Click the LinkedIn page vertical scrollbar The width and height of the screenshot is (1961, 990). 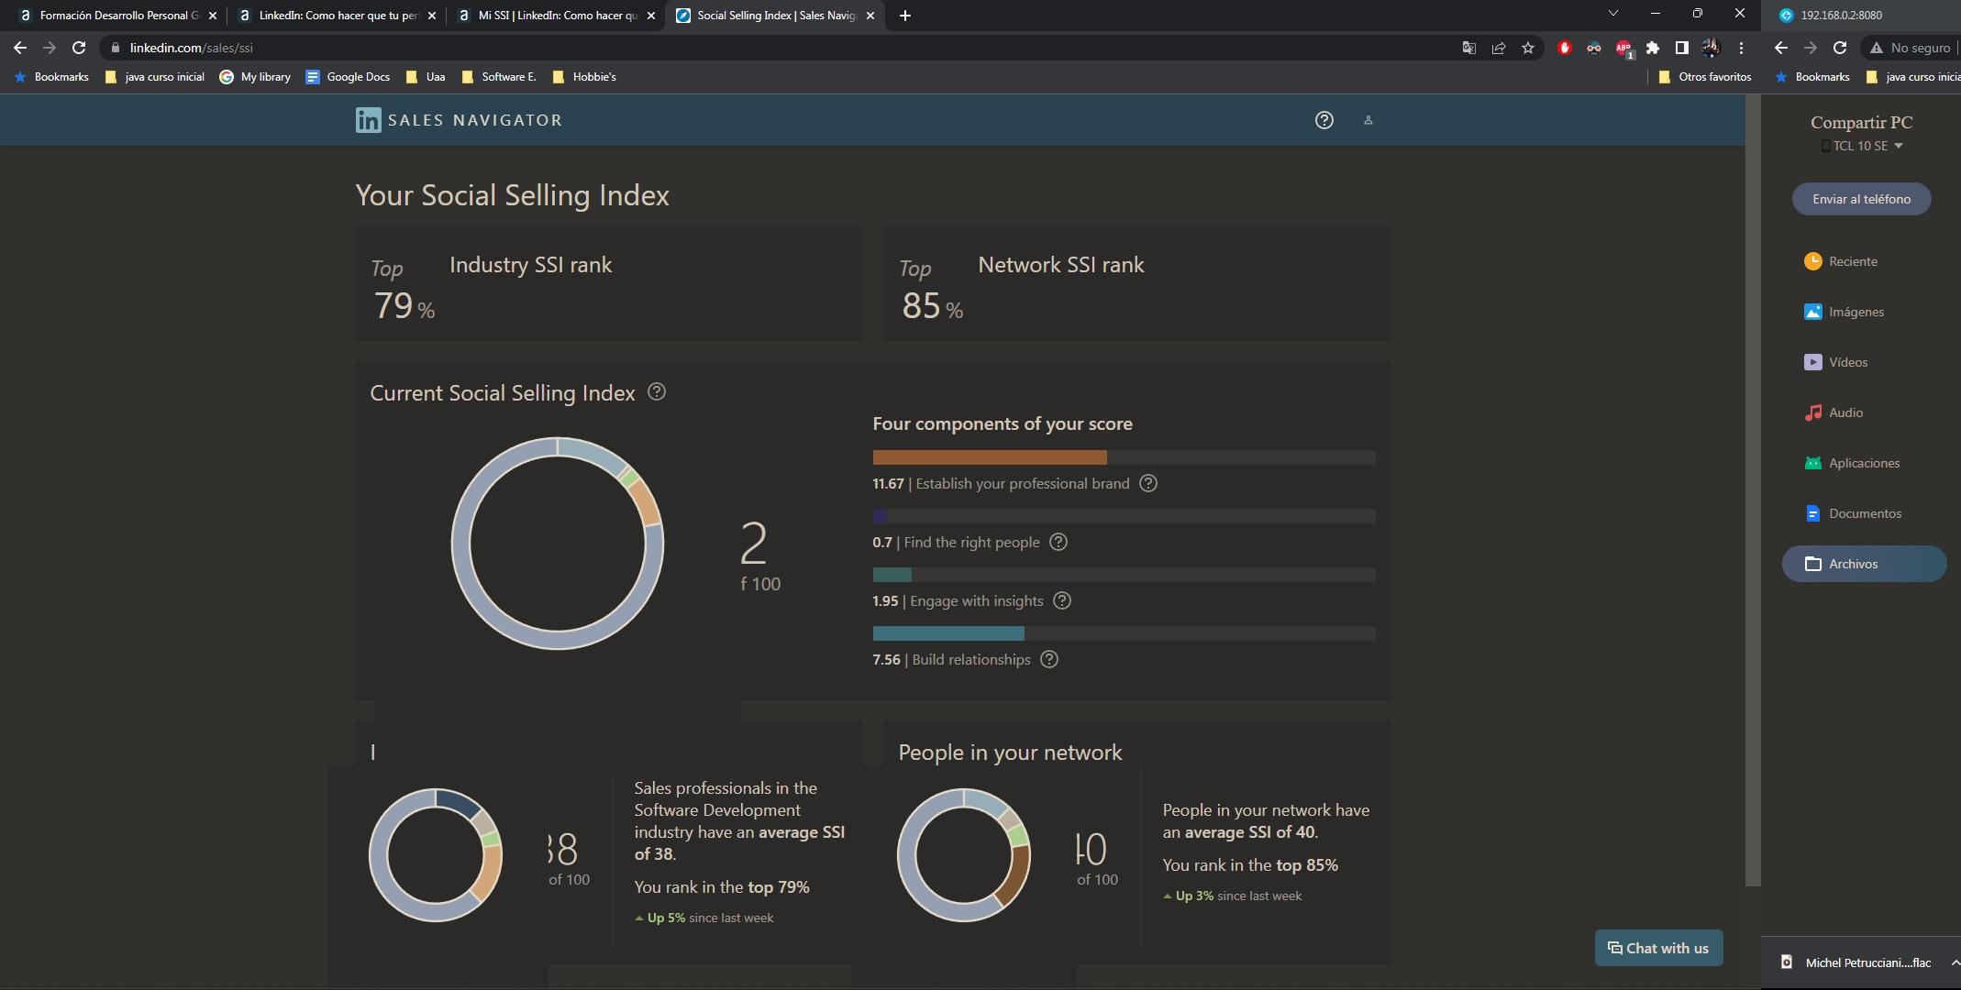pyautogui.click(x=1753, y=490)
